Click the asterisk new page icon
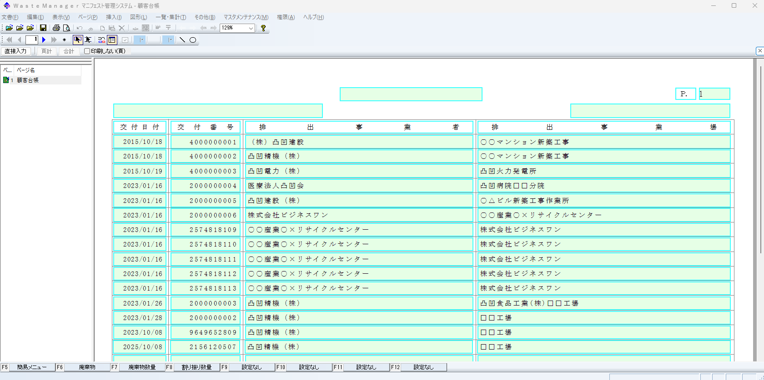Viewport: 764px width, 380px height. click(x=64, y=40)
